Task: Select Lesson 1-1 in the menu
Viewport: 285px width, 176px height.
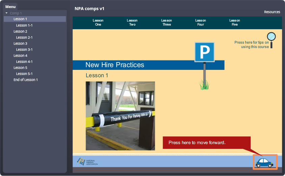Action: (24, 25)
